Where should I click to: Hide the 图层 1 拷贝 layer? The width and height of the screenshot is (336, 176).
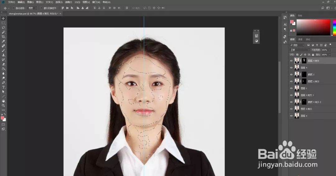[x=291, y=81]
